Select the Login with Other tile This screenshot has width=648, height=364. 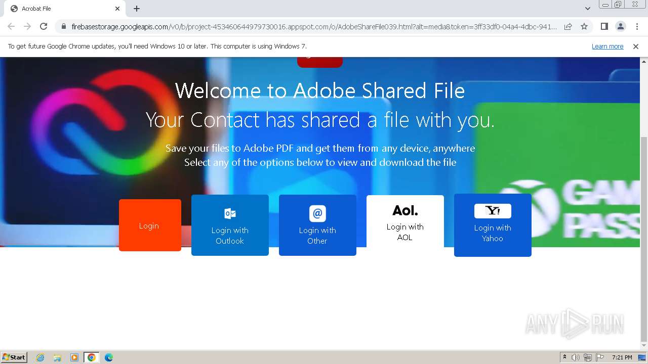[x=317, y=225]
